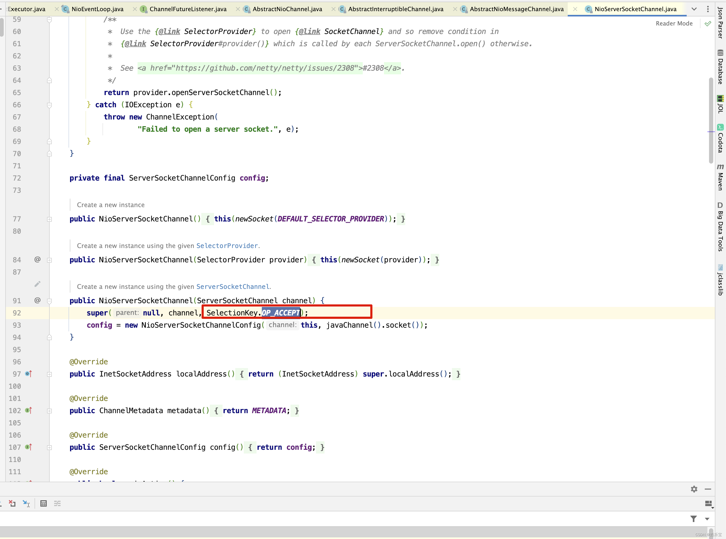Open Codota tool window
726x539 pixels.
(x=720, y=138)
